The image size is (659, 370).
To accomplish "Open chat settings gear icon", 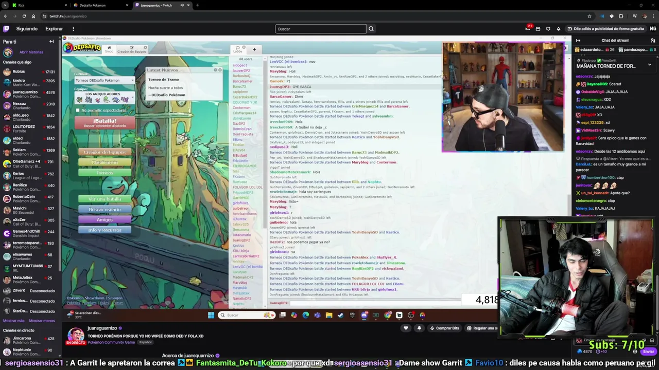I will [635, 351].
